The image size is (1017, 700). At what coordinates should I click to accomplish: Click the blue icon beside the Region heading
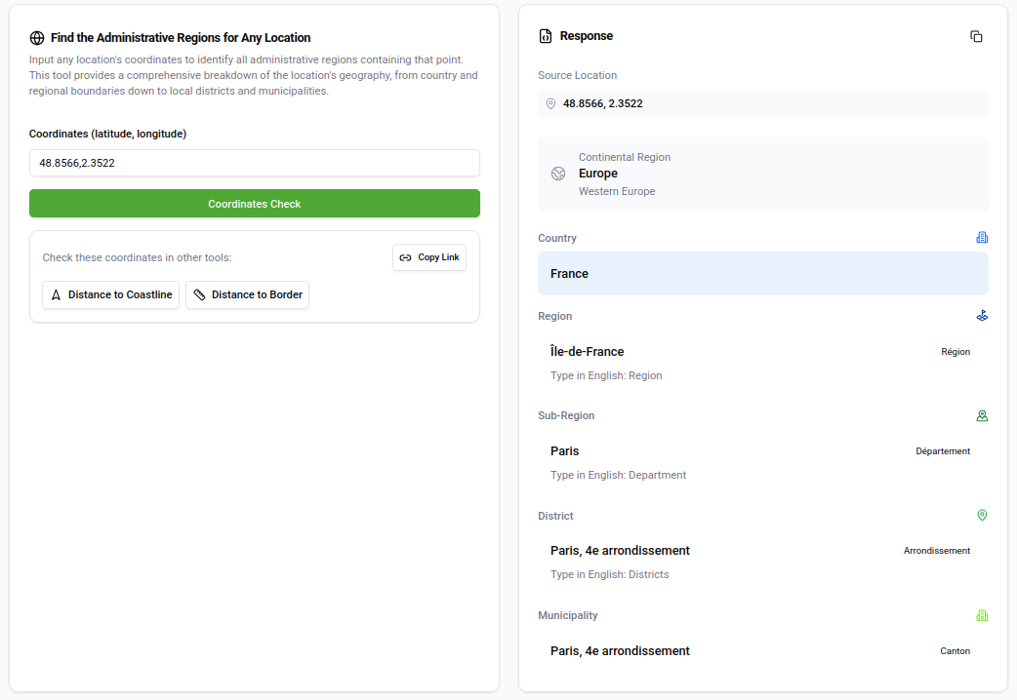click(x=982, y=316)
